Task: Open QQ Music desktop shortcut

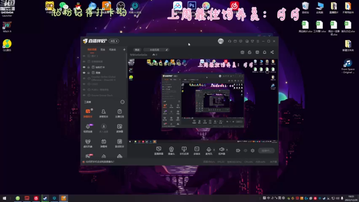Action: coord(7,45)
